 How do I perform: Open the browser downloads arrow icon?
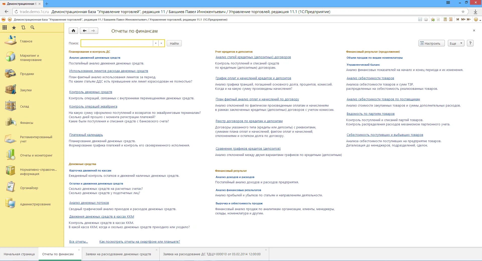[475, 12]
